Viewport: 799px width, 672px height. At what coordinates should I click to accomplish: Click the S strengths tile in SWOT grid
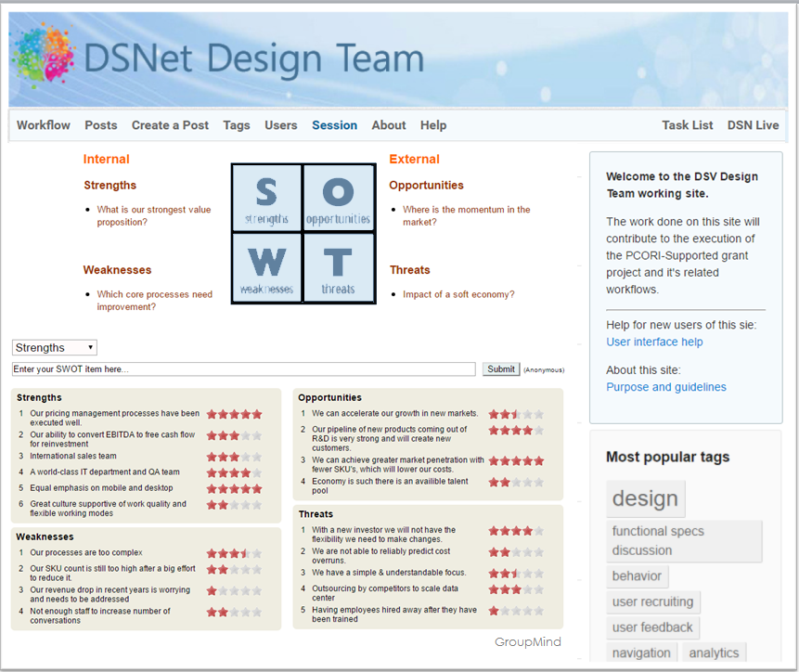coord(266,198)
